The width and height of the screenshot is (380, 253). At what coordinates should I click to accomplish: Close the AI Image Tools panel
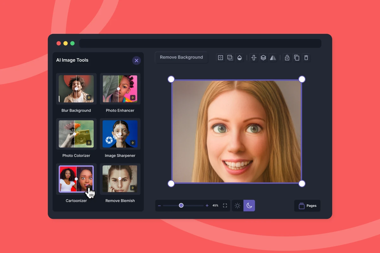pyautogui.click(x=136, y=60)
